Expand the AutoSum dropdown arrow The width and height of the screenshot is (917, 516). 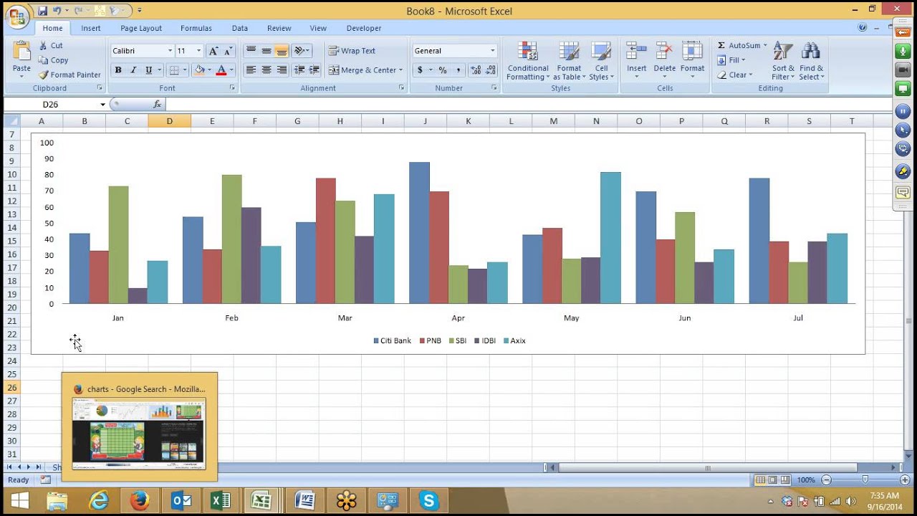tap(765, 45)
